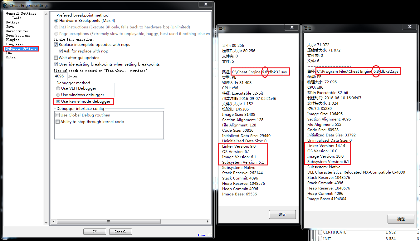420x241 pixels.
Task: Open the Java settings page
Action: tap(10, 27)
